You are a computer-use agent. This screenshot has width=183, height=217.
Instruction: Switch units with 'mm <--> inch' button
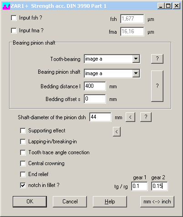click(157, 202)
